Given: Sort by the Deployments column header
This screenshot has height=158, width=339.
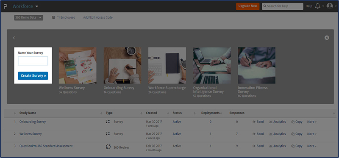Looking at the screenshot, I should tap(210, 113).
